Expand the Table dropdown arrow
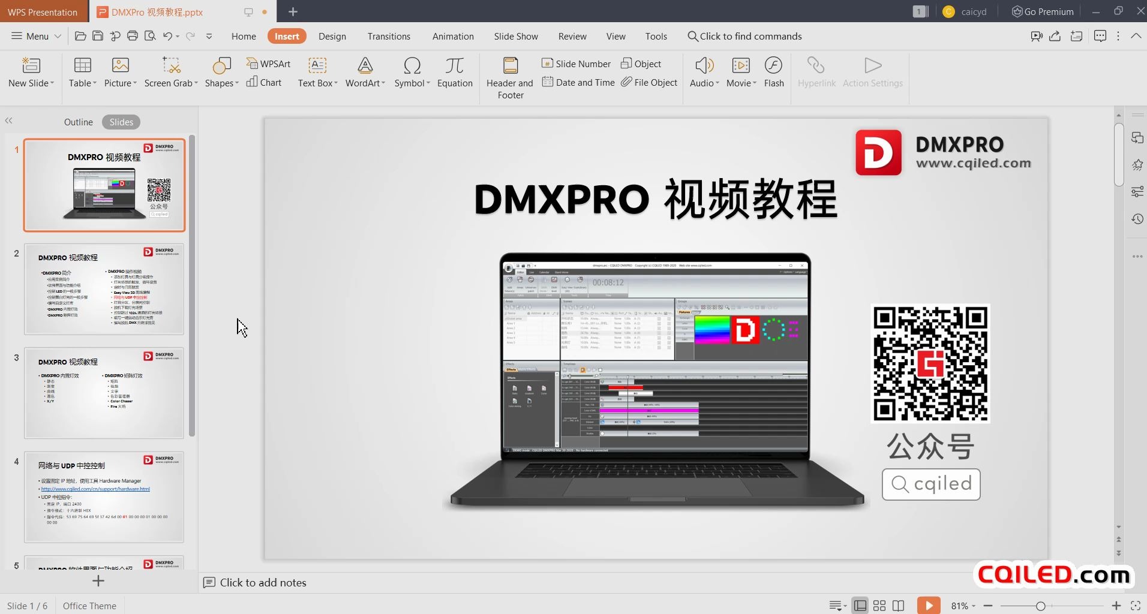The width and height of the screenshot is (1147, 614). coord(95,83)
